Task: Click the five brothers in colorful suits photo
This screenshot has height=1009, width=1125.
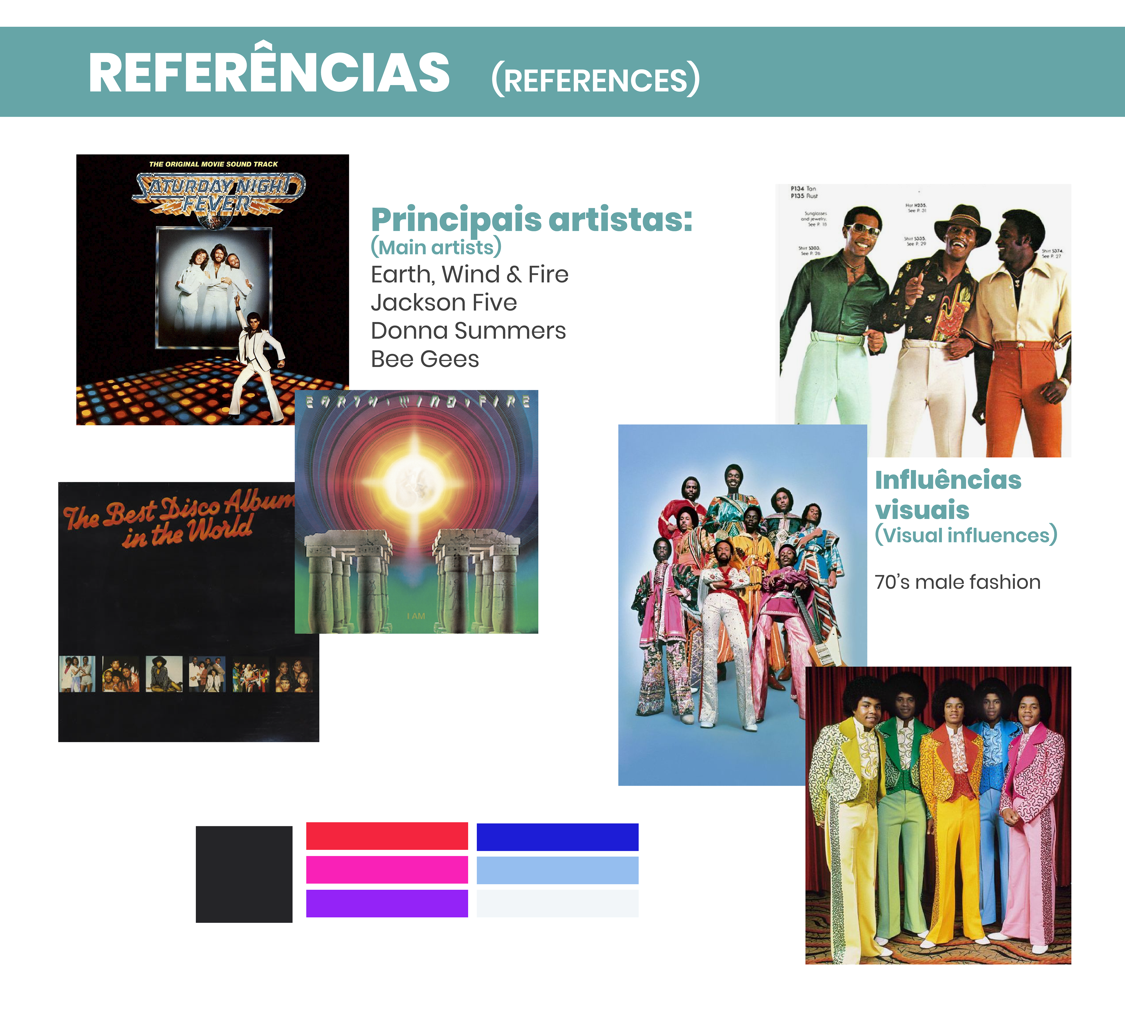Action: (938, 816)
